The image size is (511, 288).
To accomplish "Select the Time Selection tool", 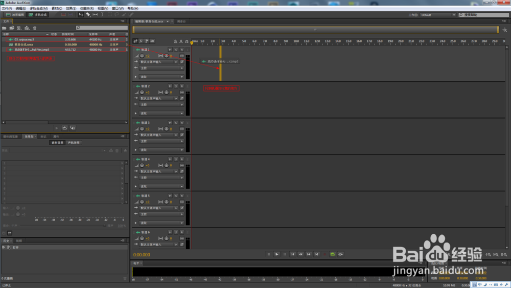I will (102, 15).
